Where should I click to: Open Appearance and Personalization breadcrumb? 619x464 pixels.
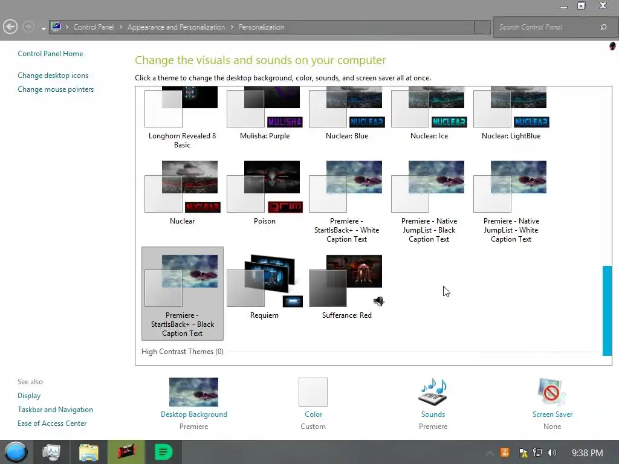(x=176, y=27)
